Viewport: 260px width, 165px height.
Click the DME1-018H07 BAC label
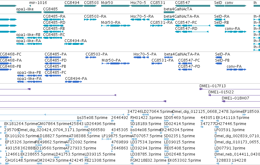pyautogui.click(x=236, y=98)
